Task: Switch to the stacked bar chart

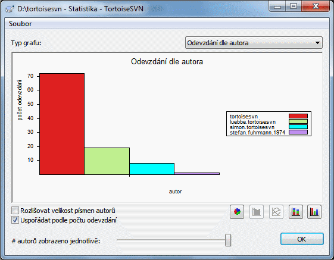Action: point(296,212)
